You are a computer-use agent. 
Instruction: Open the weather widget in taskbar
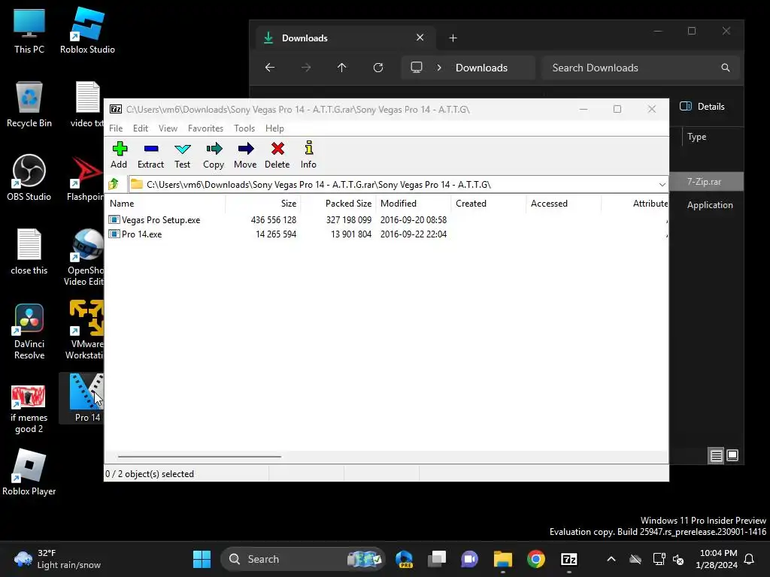pos(57,559)
